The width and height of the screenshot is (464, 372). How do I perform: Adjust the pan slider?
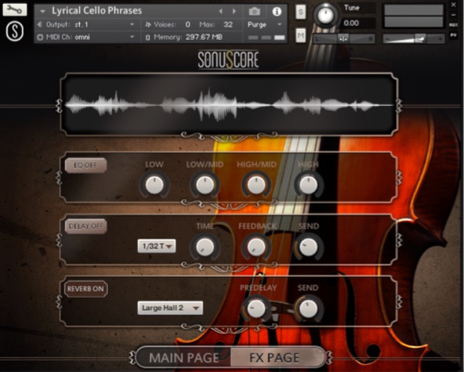(343, 38)
